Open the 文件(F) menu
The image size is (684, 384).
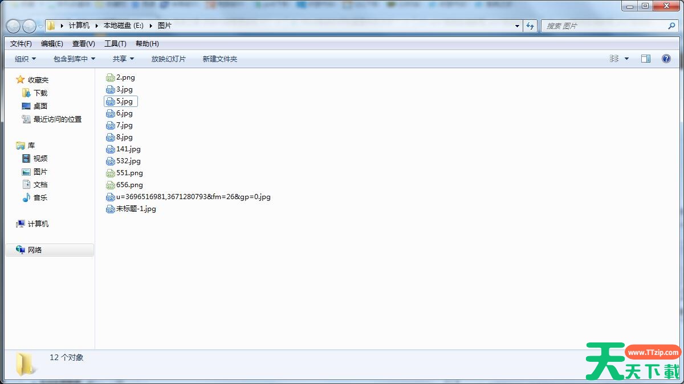tap(21, 44)
